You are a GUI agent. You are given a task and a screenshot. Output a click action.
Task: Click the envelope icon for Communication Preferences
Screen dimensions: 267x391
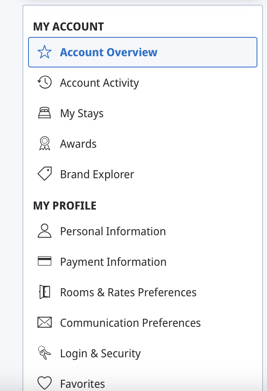click(44, 323)
